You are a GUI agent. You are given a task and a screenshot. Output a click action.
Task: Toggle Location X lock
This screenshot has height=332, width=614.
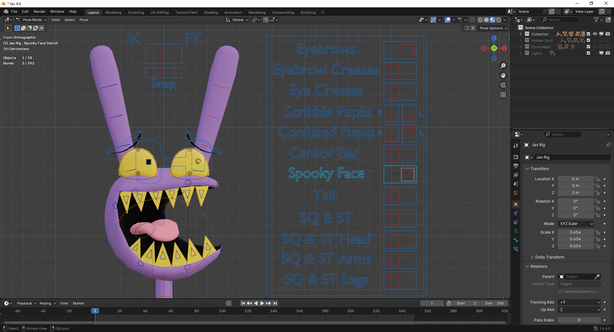(597, 179)
